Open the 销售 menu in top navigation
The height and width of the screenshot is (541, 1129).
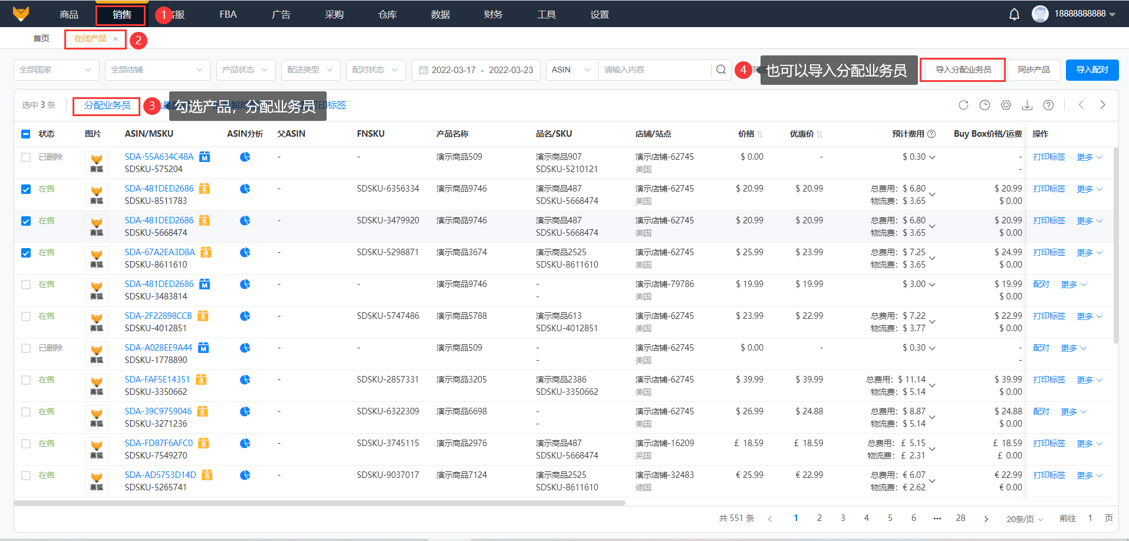pyautogui.click(x=121, y=15)
